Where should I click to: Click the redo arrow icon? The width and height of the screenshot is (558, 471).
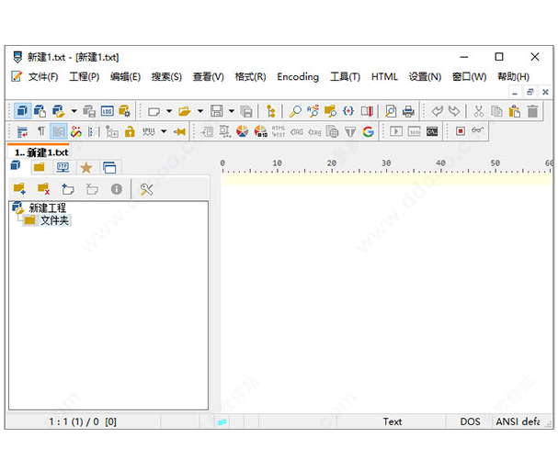pos(454,111)
